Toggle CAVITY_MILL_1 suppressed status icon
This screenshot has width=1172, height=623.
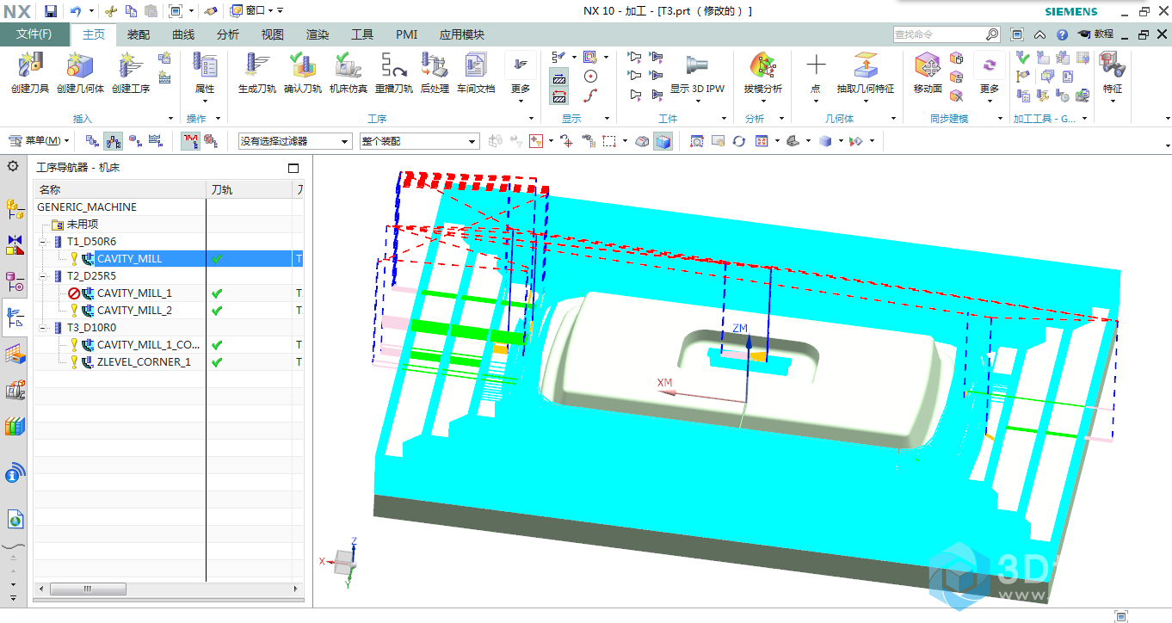(x=74, y=293)
